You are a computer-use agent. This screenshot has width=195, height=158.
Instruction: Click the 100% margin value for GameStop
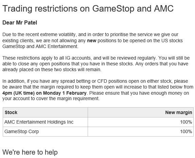186,131
